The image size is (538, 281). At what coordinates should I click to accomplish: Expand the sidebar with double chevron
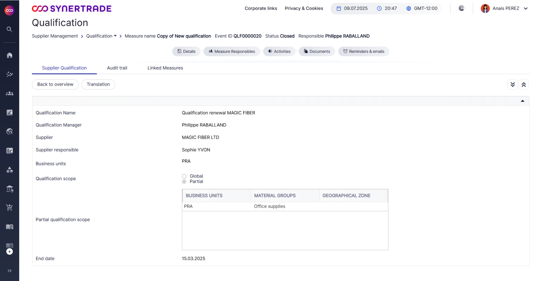[x=9, y=271]
